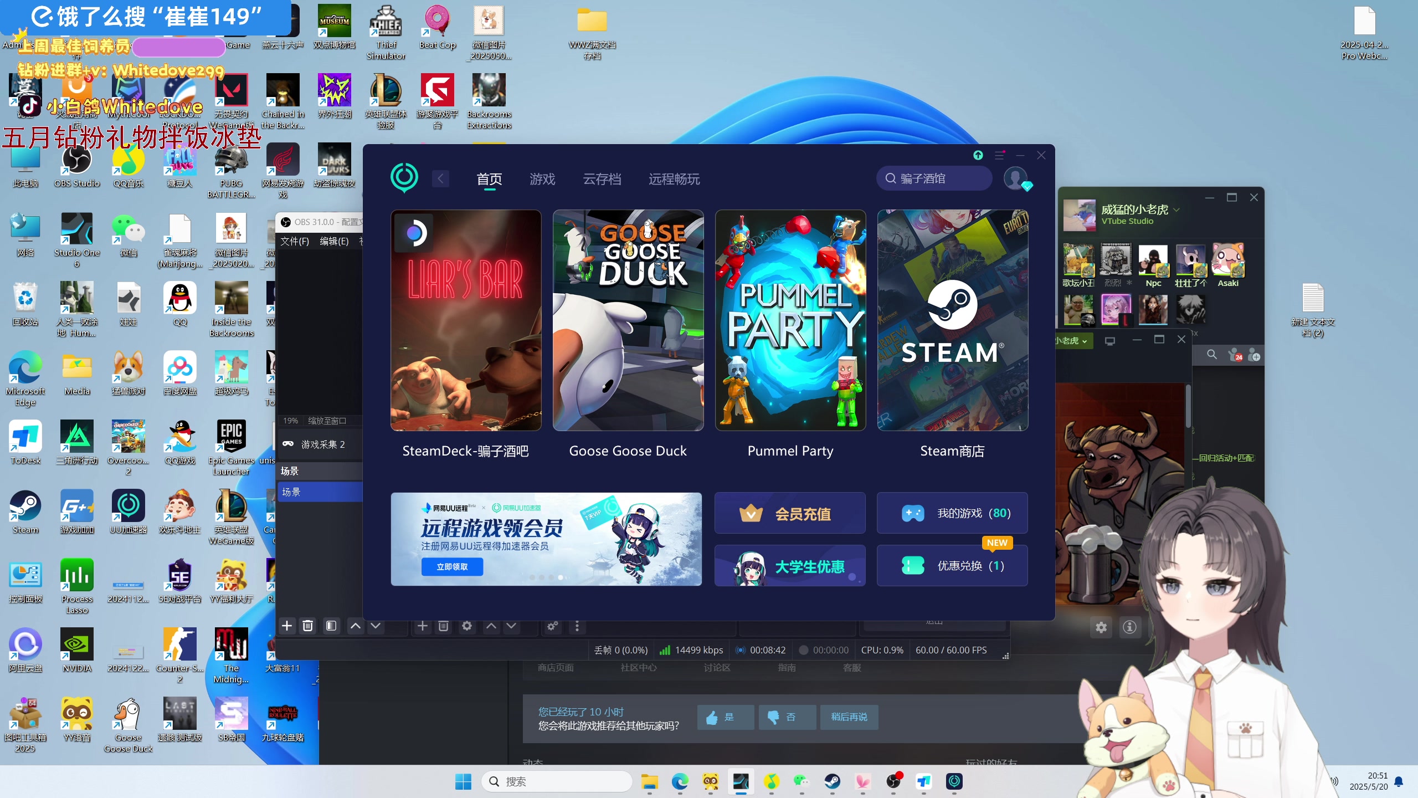Open the OBS mixer three-dot menu
Image resolution: width=1418 pixels, height=798 pixels.
[x=577, y=626]
